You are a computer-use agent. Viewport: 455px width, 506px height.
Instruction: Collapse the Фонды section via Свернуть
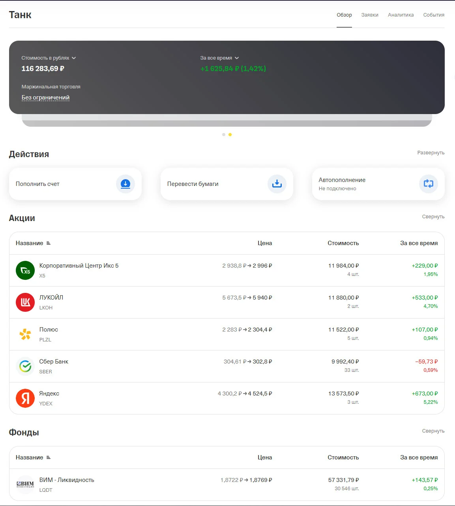coord(433,431)
